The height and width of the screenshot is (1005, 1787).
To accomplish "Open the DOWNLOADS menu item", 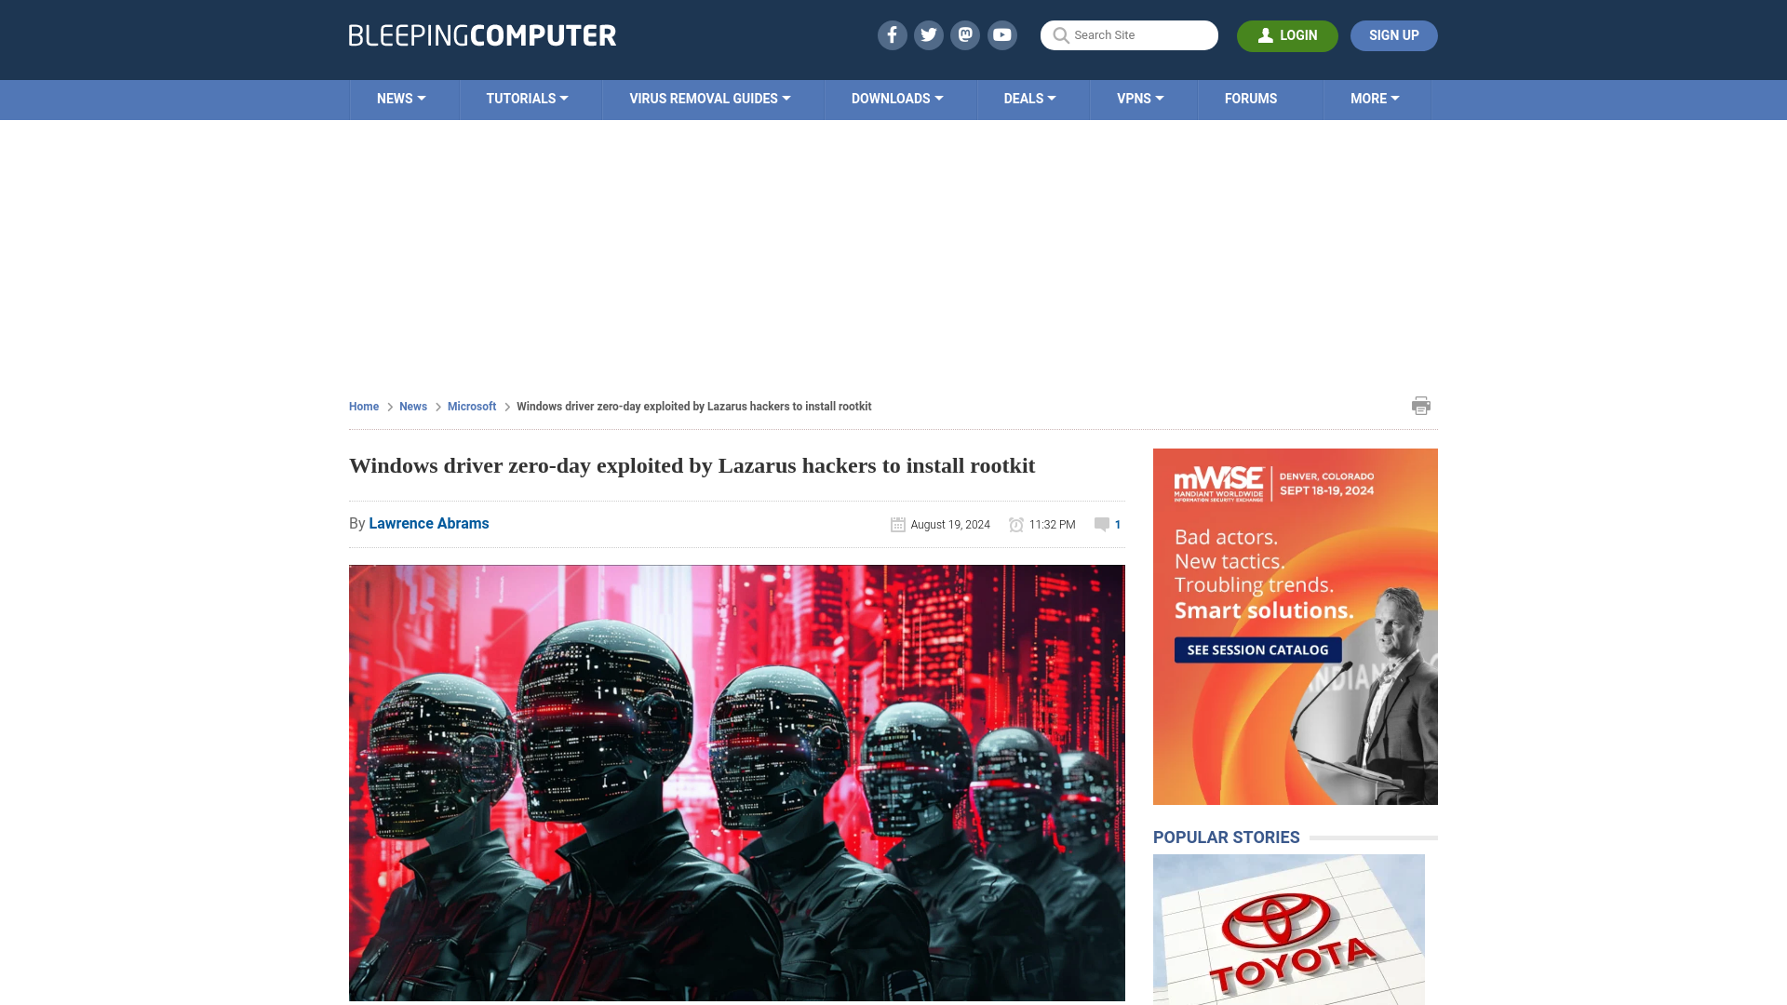I will (897, 100).
